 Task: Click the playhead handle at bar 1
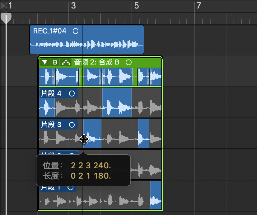[6, 18]
